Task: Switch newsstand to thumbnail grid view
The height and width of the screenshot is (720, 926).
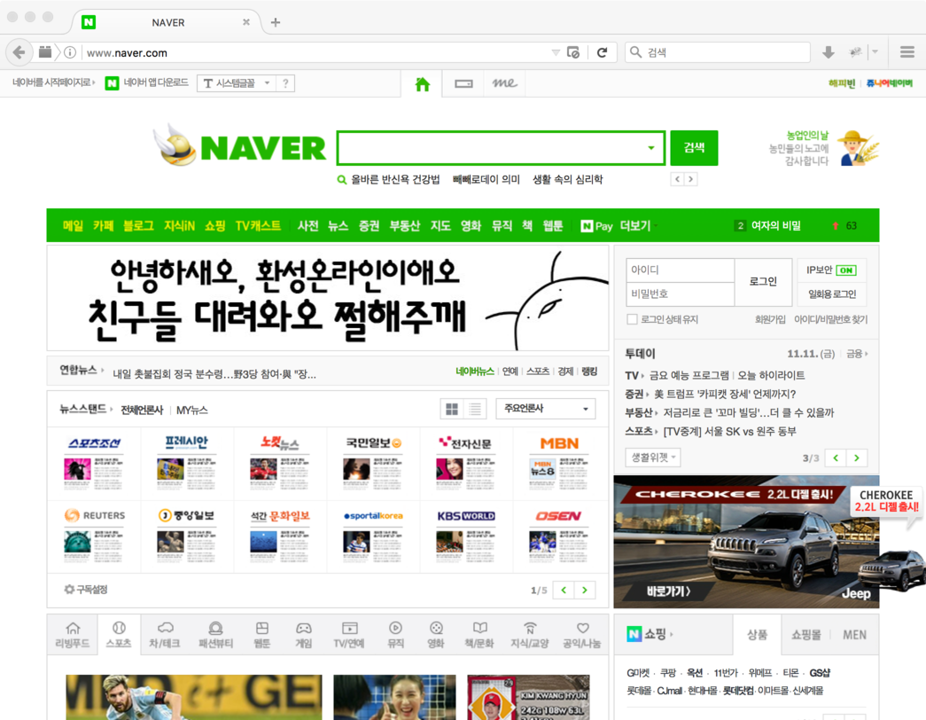Action: (452, 409)
